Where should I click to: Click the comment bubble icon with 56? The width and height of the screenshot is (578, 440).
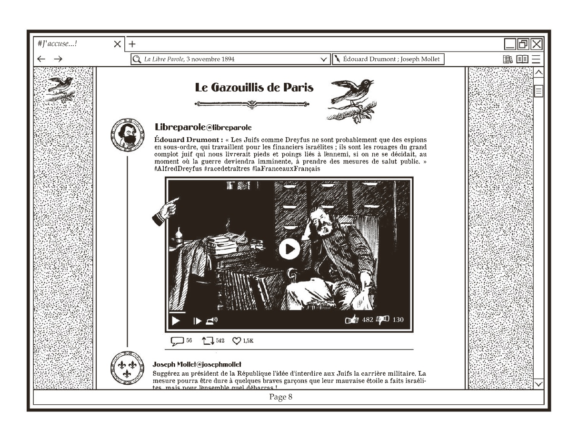177,341
